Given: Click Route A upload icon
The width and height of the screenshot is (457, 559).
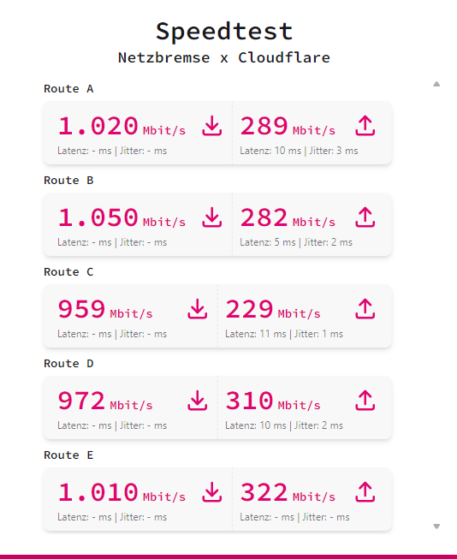Looking at the screenshot, I should (x=365, y=126).
